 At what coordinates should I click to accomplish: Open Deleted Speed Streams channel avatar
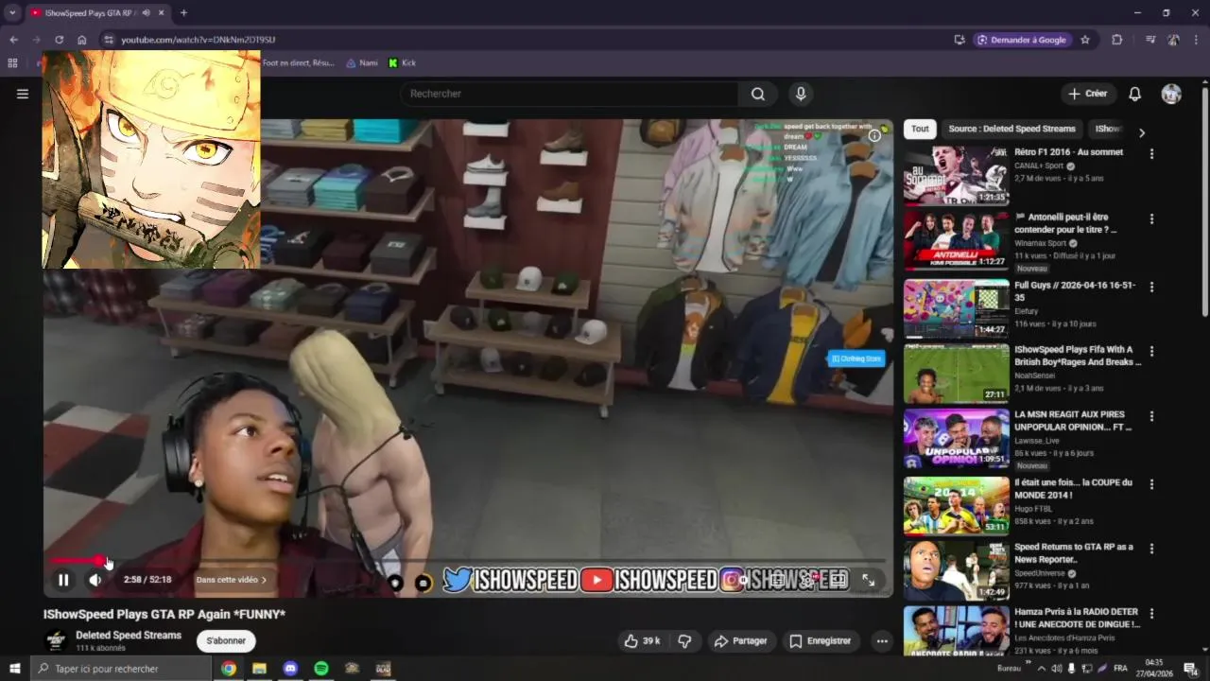click(x=56, y=641)
